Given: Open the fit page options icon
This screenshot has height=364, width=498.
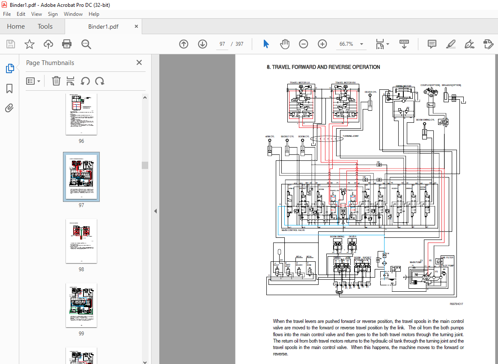Looking at the screenshot, I should tap(380, 44).
